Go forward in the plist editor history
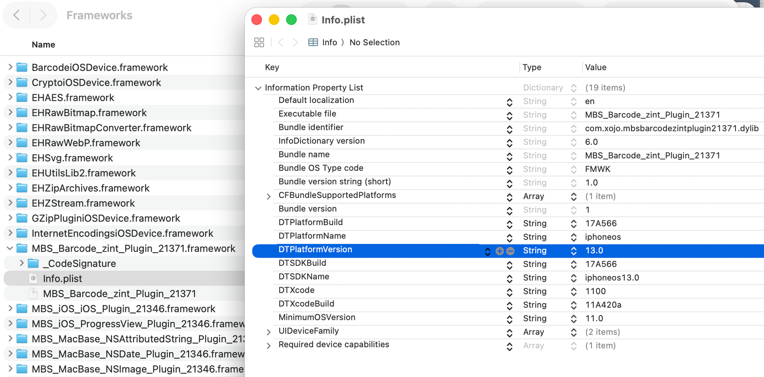 click(x=295, y=43)
